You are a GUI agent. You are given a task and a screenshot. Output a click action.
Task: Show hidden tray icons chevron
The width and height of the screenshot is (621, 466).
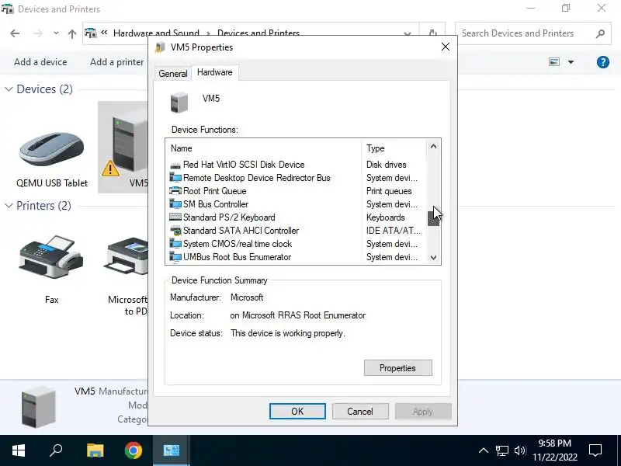[483, 450]
